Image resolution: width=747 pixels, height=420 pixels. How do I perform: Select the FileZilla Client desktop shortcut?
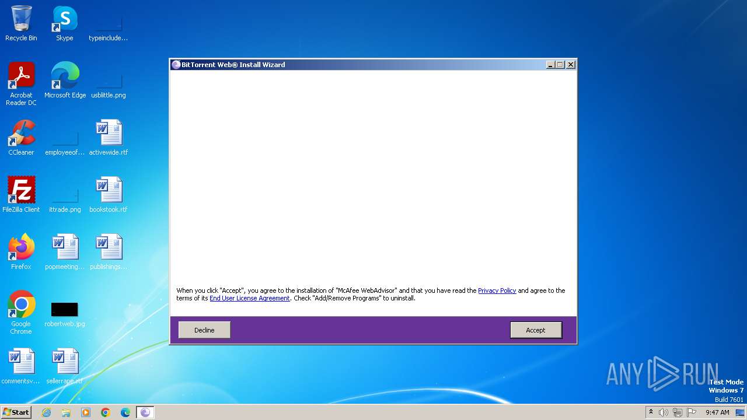coord(21,195)
